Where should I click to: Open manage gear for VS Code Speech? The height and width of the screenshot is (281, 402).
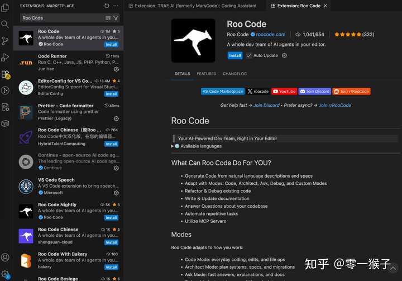coord(116,193)
